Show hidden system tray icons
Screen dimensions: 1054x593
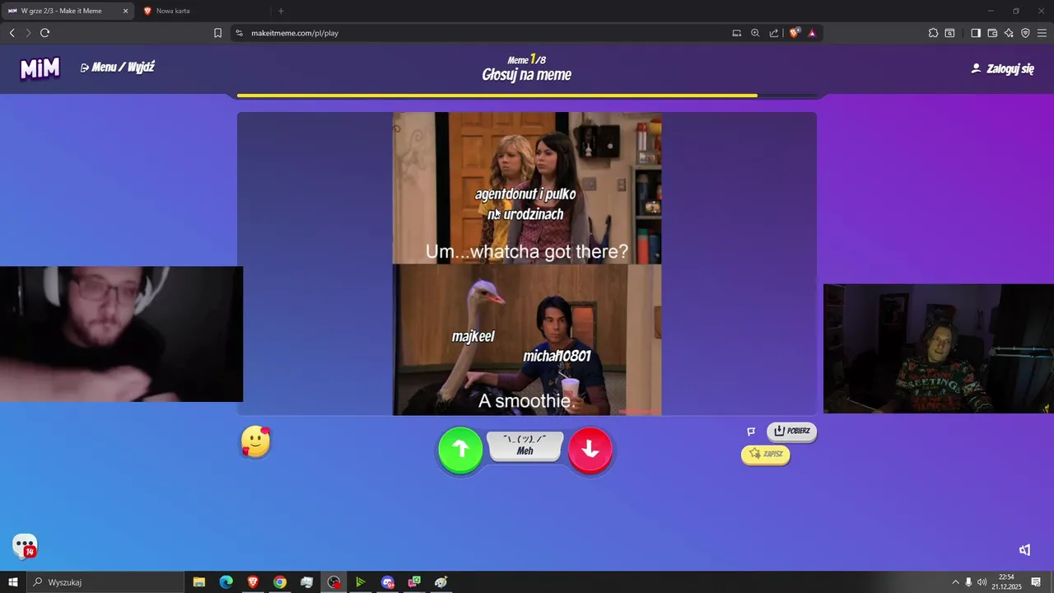pos(955,582)
